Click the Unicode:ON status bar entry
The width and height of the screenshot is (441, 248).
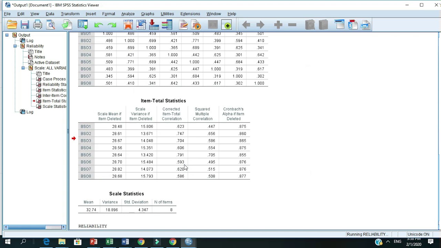point(418,235)
